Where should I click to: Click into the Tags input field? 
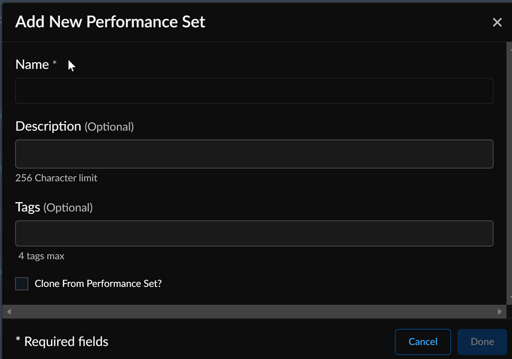coord(254,233)
